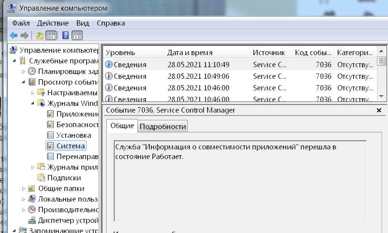Click the Локальные пользователи icon
The image size is (388, 233).
31,199
